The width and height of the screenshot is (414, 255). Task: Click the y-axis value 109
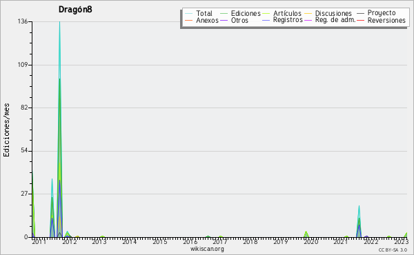pyautogui.click(x=23, y=65)
